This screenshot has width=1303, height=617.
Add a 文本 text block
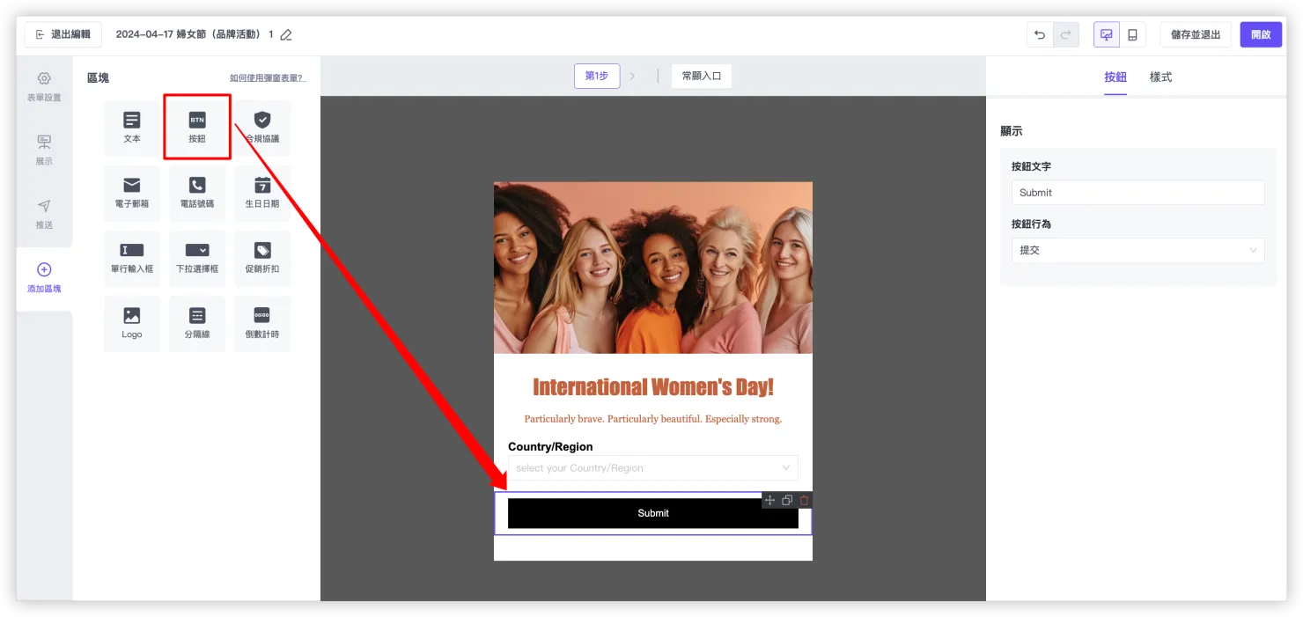[x=132, y=128]
